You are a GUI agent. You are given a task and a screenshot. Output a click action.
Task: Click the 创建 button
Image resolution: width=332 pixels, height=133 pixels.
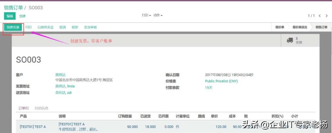pos(22,16)
